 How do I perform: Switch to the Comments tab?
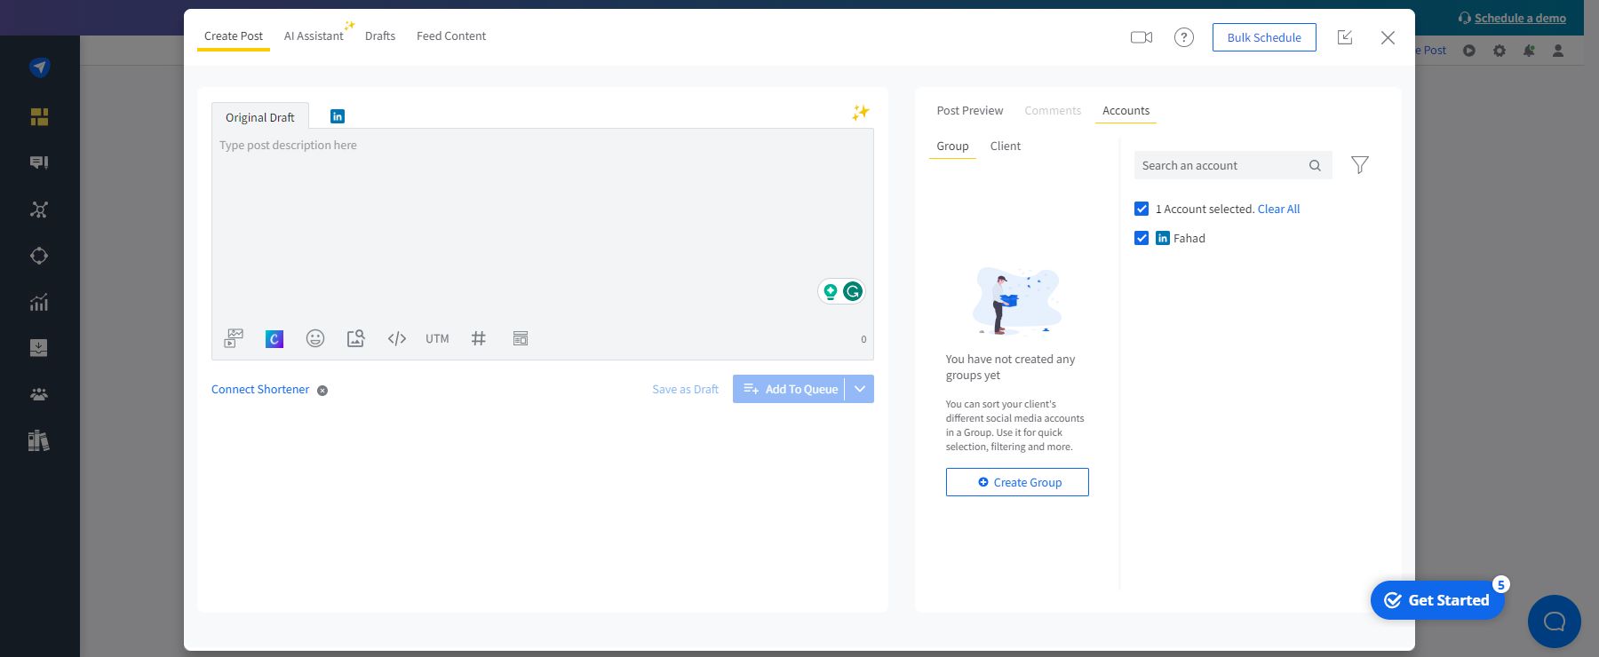tap(1053, 110)
